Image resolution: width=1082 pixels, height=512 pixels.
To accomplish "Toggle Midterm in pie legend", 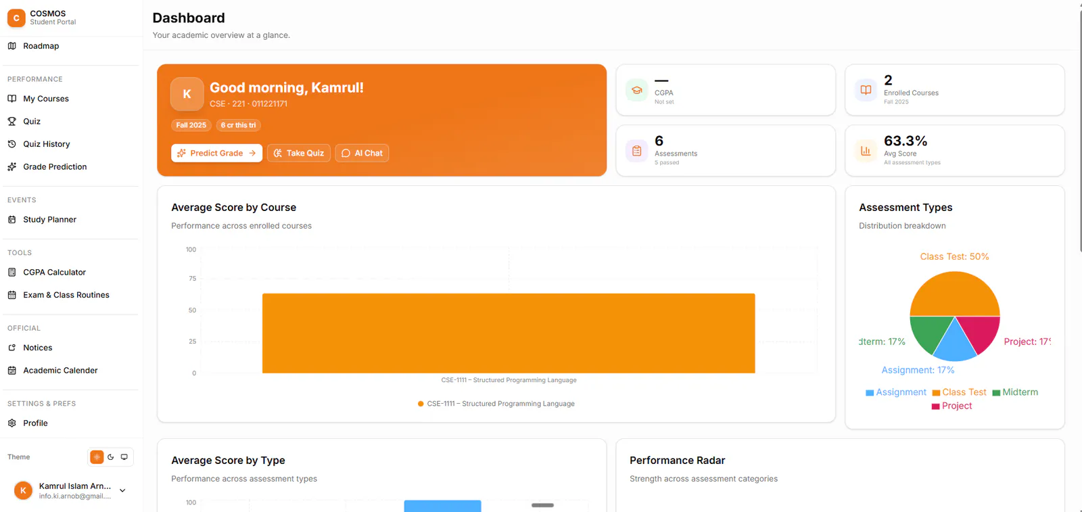I will (1015, 392).
